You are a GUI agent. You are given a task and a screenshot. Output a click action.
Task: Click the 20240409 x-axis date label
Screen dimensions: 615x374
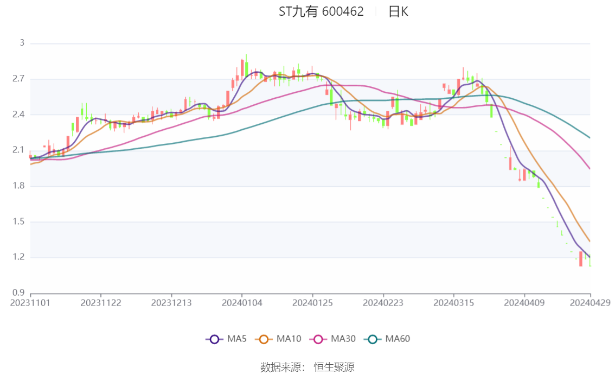click(x=524, y=303)
